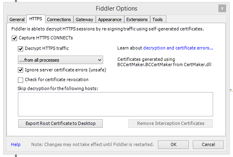Click the 'Fiddler is able to decrypt HTTPS sessions' description
This screenshot has height=157, width=233.
108,29
